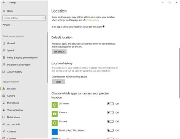Toggle location access for Camera app

111,113
